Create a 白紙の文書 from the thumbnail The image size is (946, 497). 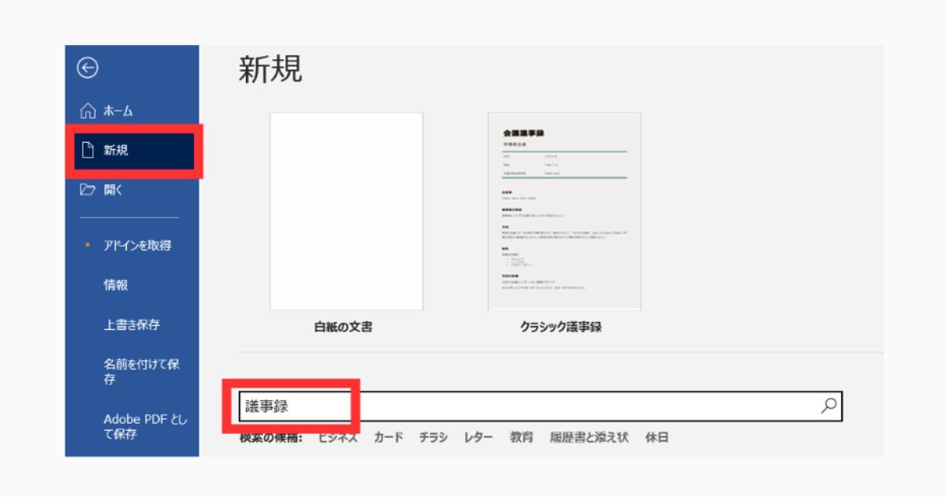pos(346,211)
